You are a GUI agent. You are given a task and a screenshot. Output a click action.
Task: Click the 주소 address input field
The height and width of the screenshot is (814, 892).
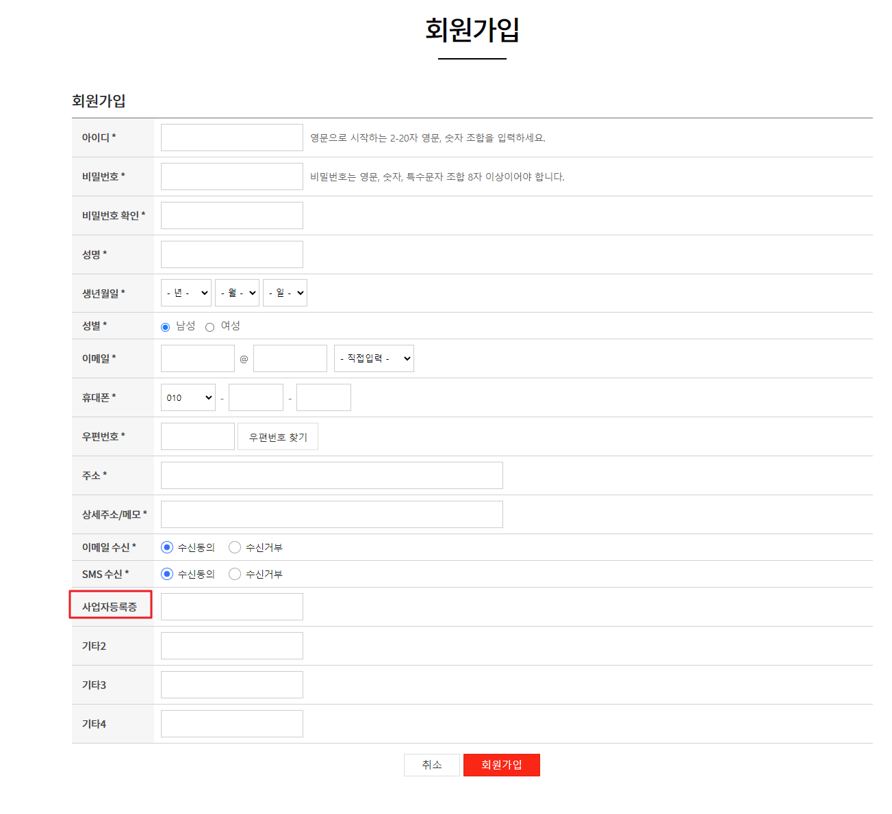(331, 475)
